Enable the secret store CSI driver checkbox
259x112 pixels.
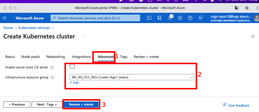click(72, 67)
